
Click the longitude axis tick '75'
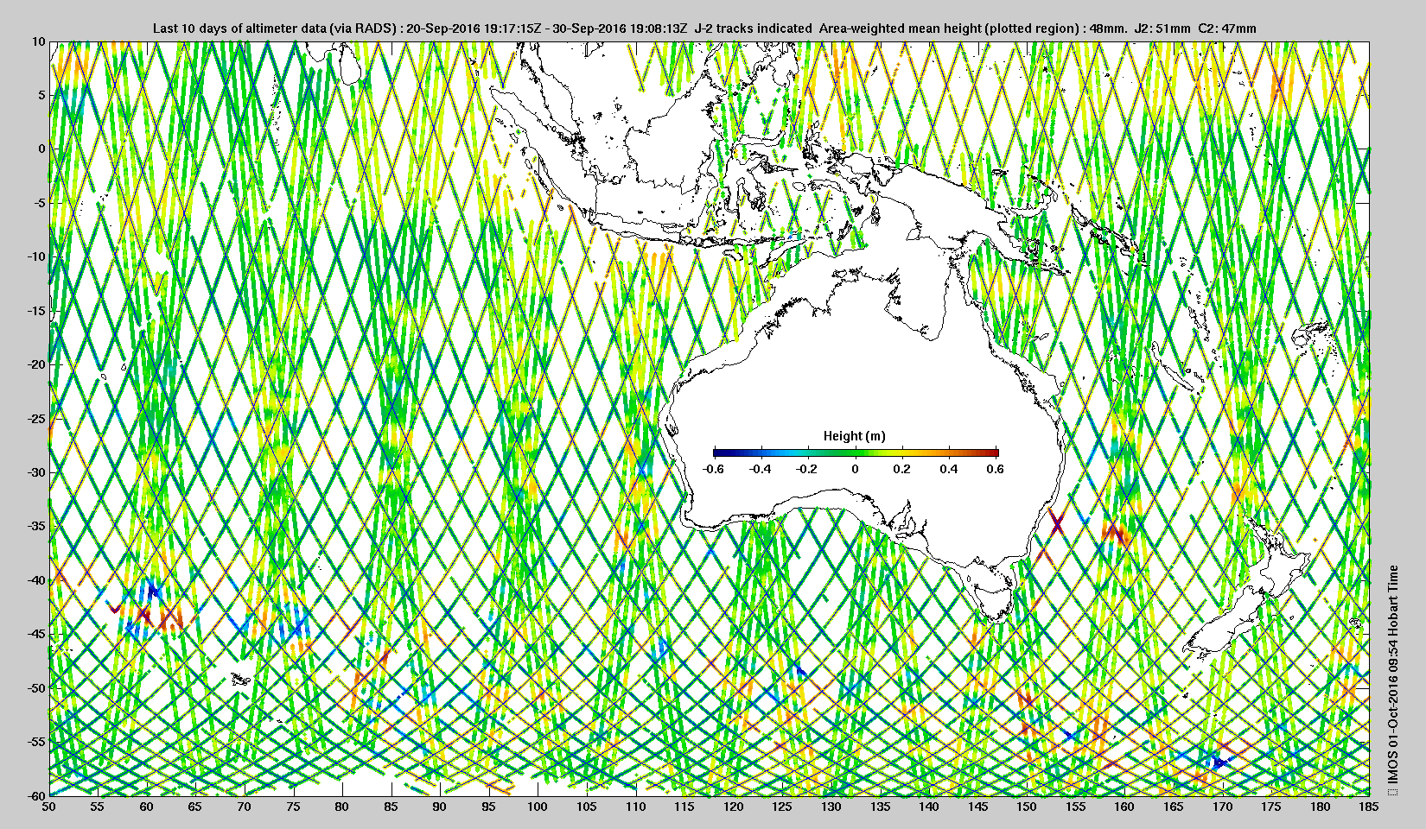pyautogui.click(x=293, y=807)
